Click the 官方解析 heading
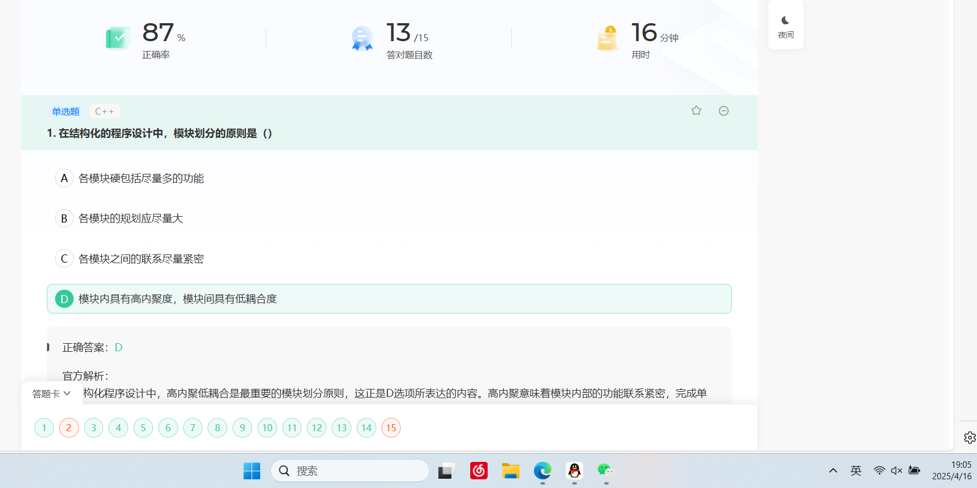The height and width of the screenshot is (488, 977). 85,376
